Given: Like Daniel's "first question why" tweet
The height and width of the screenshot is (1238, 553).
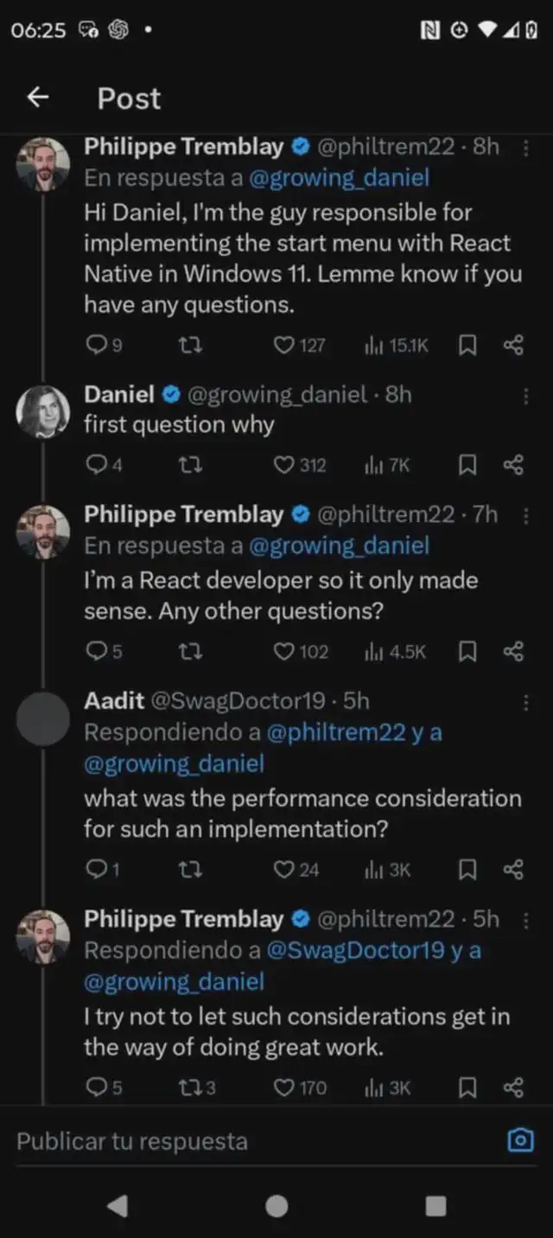Looking at the screenshot, I should click(x=284, y=466).
